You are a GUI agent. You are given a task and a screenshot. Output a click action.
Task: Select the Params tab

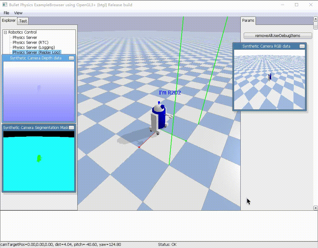(x=248, y=21)
